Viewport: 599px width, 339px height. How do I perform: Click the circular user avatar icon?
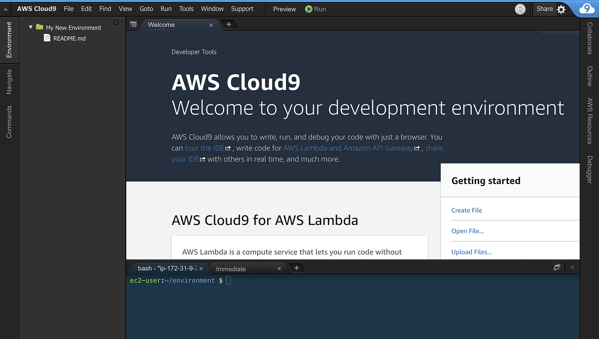point(520,9)
